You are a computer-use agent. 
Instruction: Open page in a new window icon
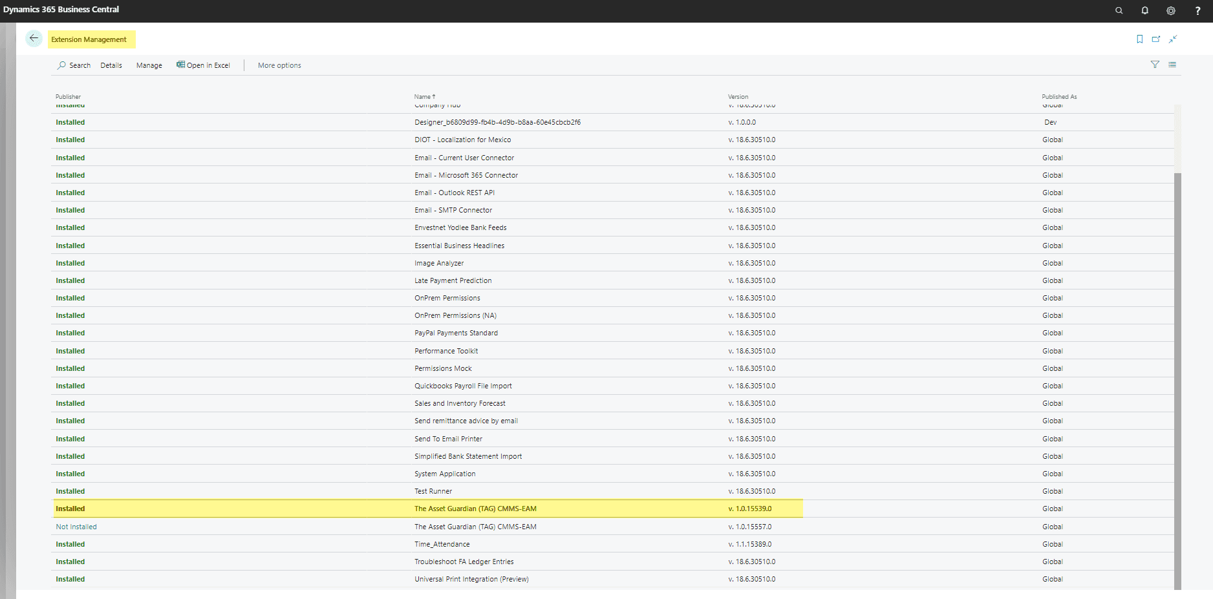pos(1156,39)
